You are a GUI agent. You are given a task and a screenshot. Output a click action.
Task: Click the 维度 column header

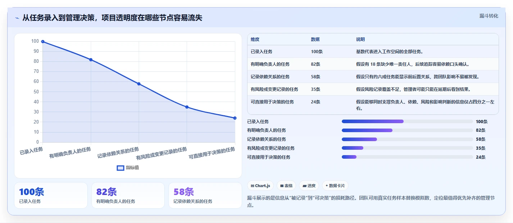pos(255,40)
